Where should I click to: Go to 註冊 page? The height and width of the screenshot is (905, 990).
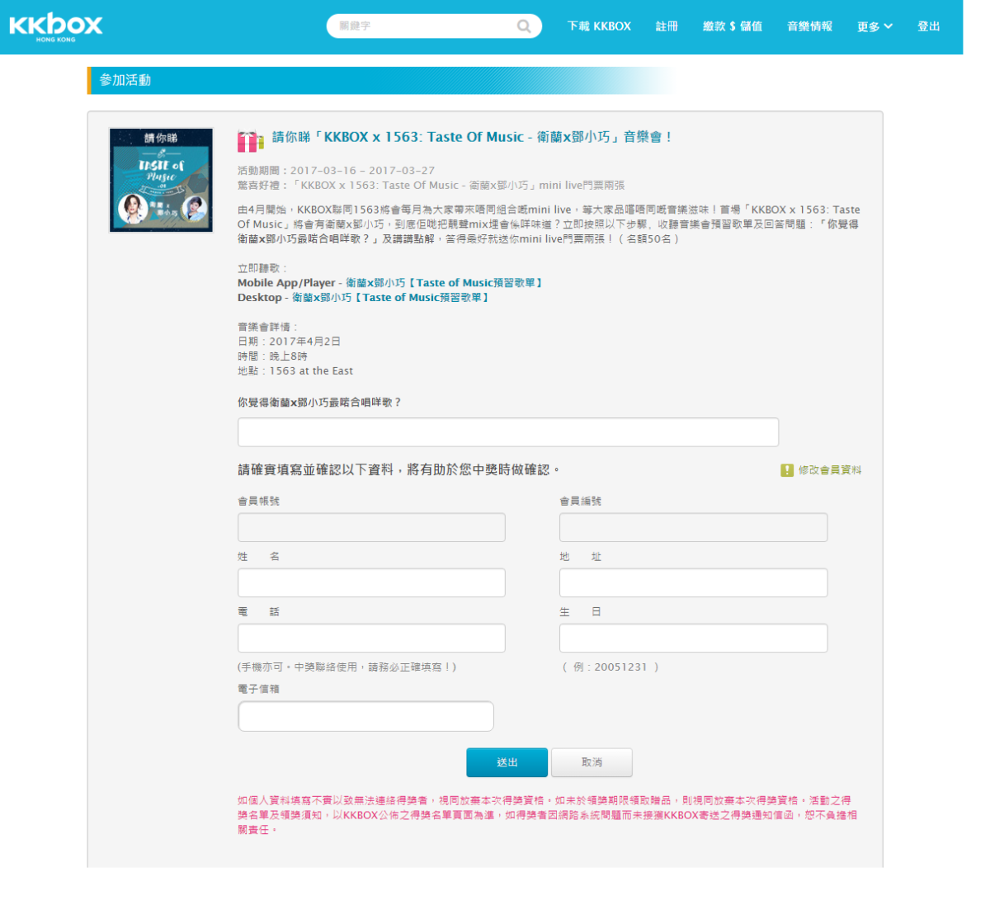tap(667, 26)
